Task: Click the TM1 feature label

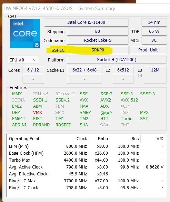Action: [x=60, y=119]
